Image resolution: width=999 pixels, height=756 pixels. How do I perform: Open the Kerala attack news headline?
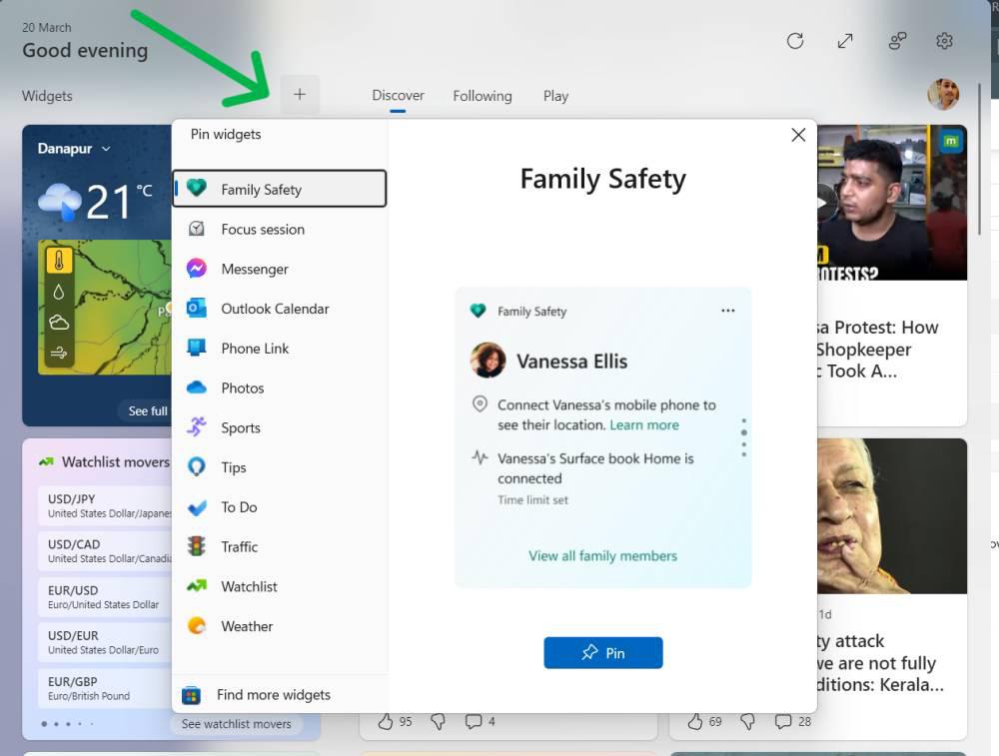pos(880,663)
